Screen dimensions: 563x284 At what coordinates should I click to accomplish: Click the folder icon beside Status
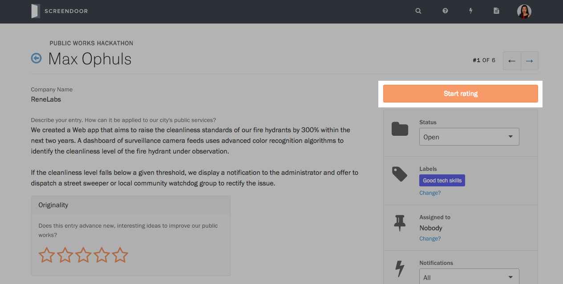click(x=400, y=129)
